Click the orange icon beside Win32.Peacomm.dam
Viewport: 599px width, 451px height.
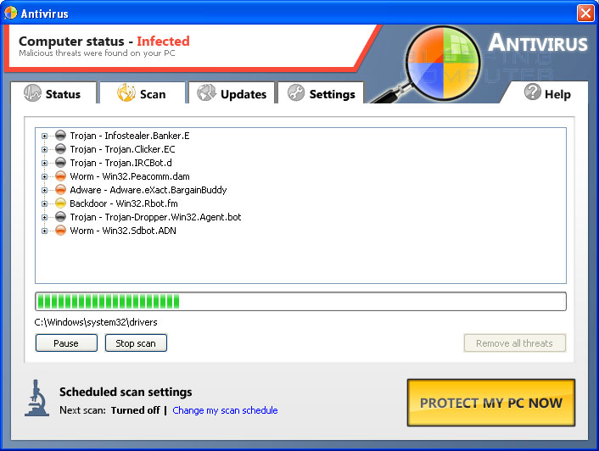(60, 175)
